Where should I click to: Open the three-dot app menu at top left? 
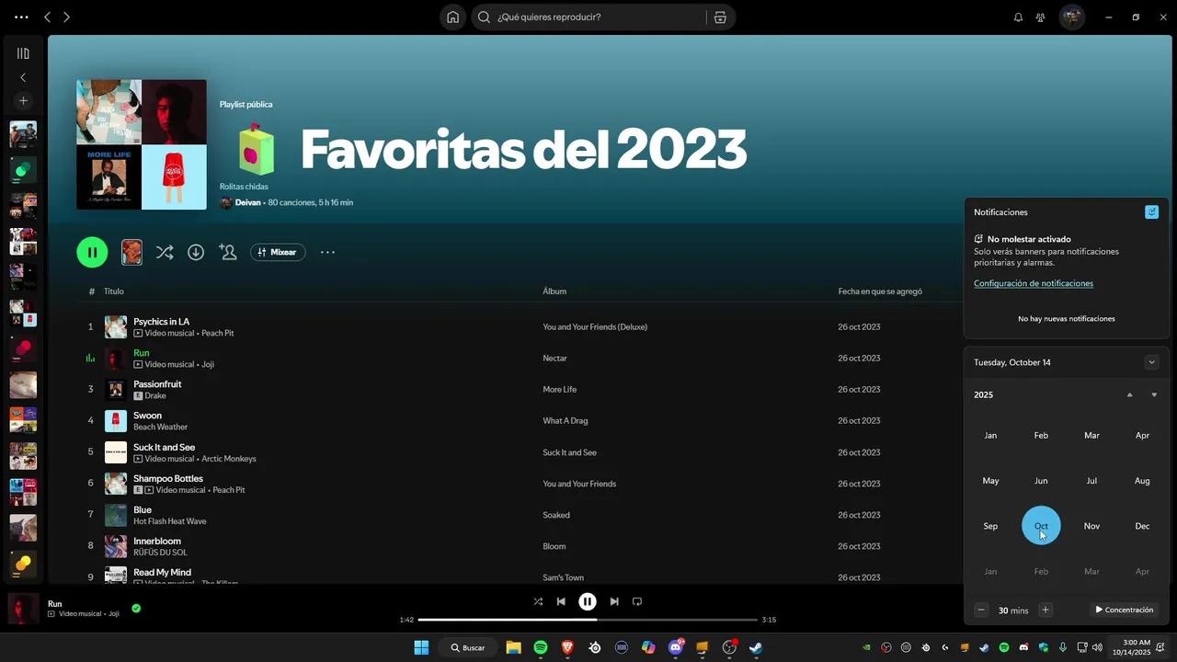click(21, 17)
